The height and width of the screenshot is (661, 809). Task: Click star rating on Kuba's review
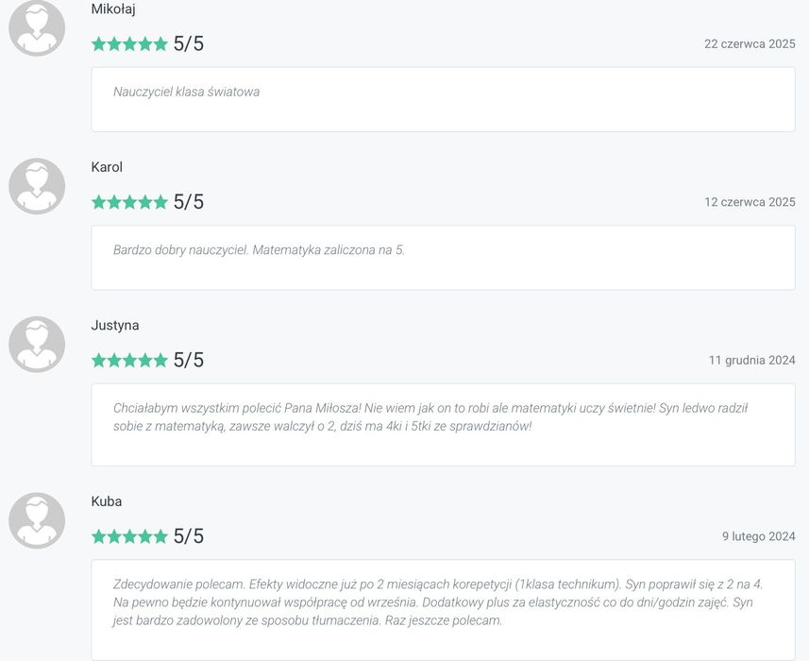pyautogui.click(x=129, y=536)
